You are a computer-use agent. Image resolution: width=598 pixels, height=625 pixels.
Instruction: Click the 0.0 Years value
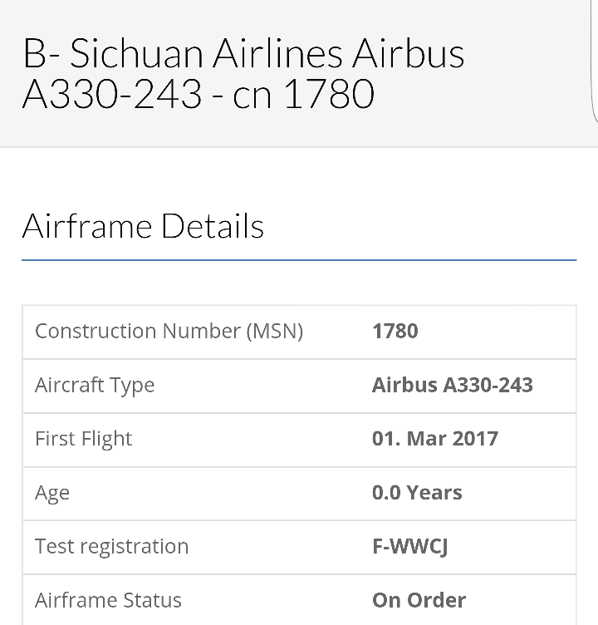point(417,493)
